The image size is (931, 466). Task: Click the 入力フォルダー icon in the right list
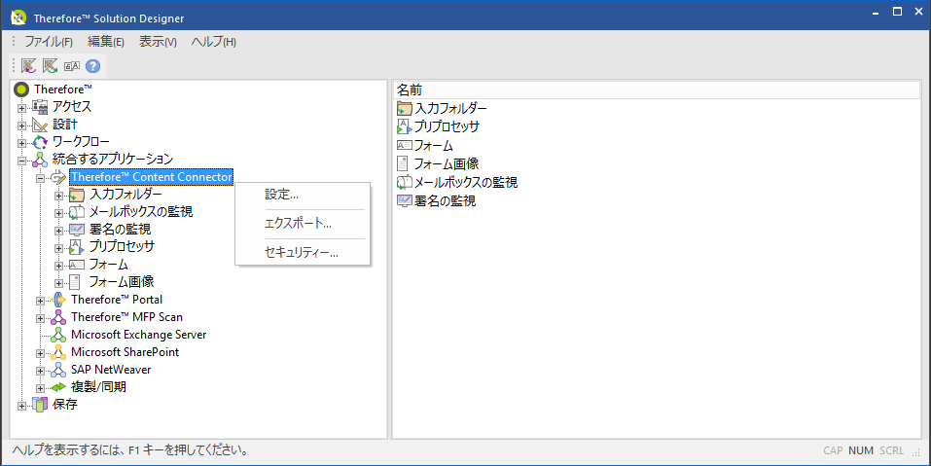(405, 109)
